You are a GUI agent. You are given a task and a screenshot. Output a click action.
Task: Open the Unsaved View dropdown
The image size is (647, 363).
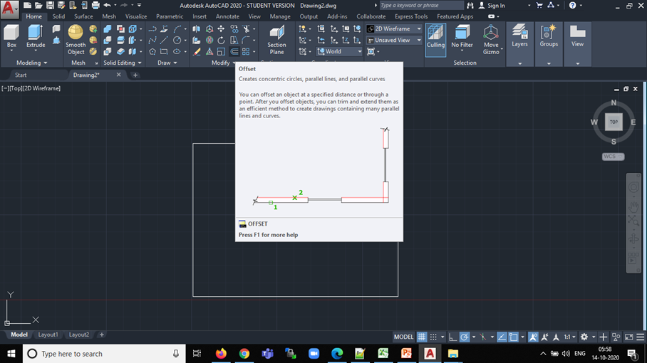point(394,41)
